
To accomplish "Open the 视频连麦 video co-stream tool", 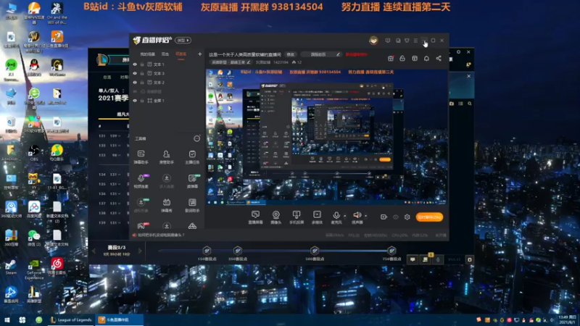I will pos(141,181).
